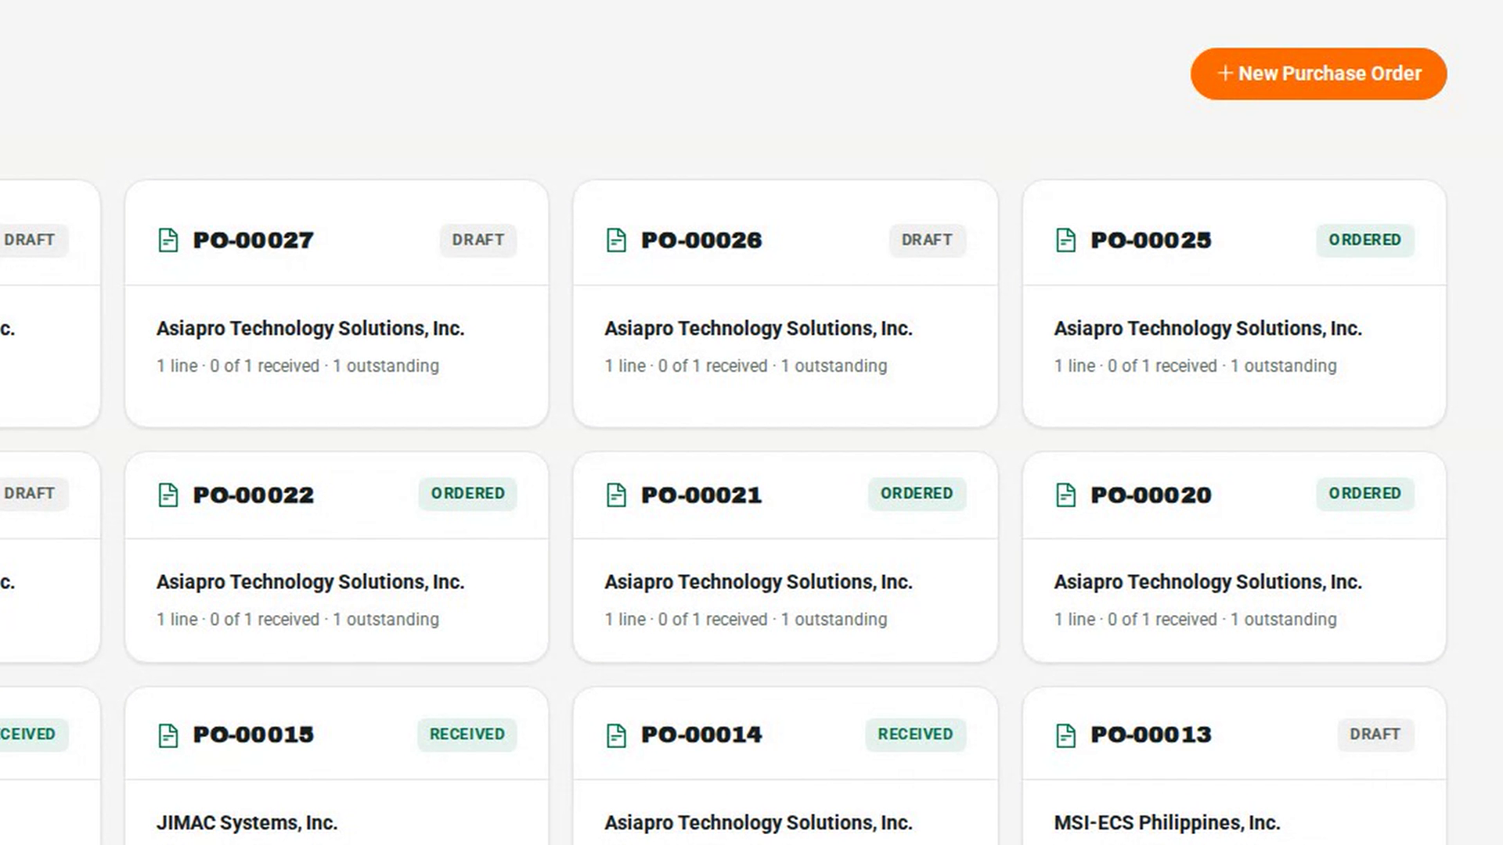Click the DRAFT badge on PO-00027
Screen dimensions: 1503x845
point(478,240)
